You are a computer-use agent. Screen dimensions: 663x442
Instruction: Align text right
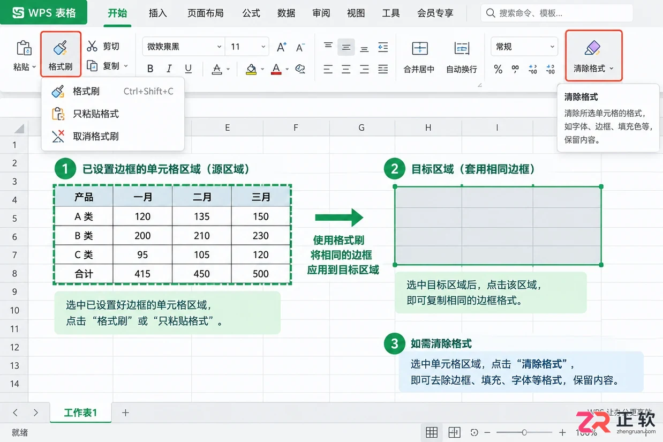tap(364, 69)
